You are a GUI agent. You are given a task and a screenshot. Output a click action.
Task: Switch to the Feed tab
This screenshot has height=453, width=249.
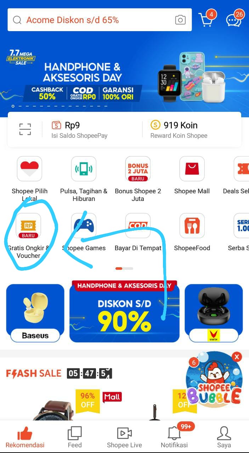75,437
